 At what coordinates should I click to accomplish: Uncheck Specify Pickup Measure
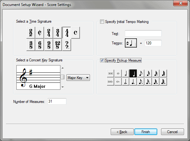102,60
